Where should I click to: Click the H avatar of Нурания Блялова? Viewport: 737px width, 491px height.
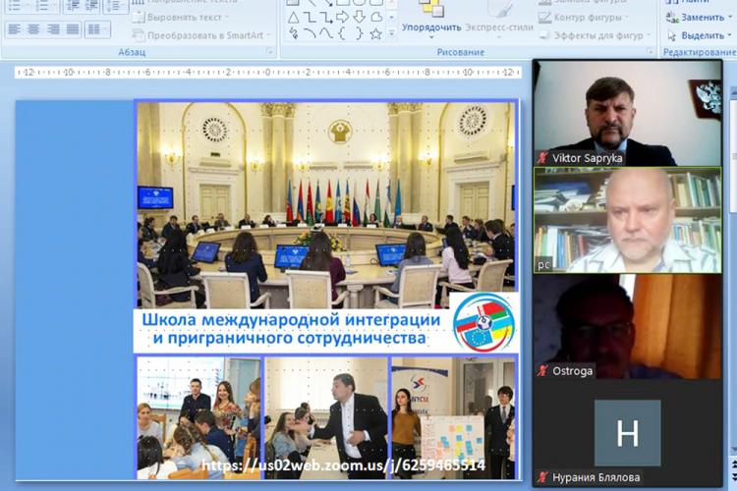pos(627,433)
